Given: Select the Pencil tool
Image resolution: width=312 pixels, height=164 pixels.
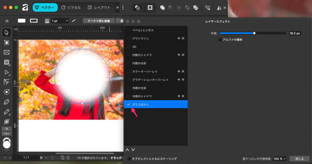Looking at the screenshot, I should tap(6, 112).
